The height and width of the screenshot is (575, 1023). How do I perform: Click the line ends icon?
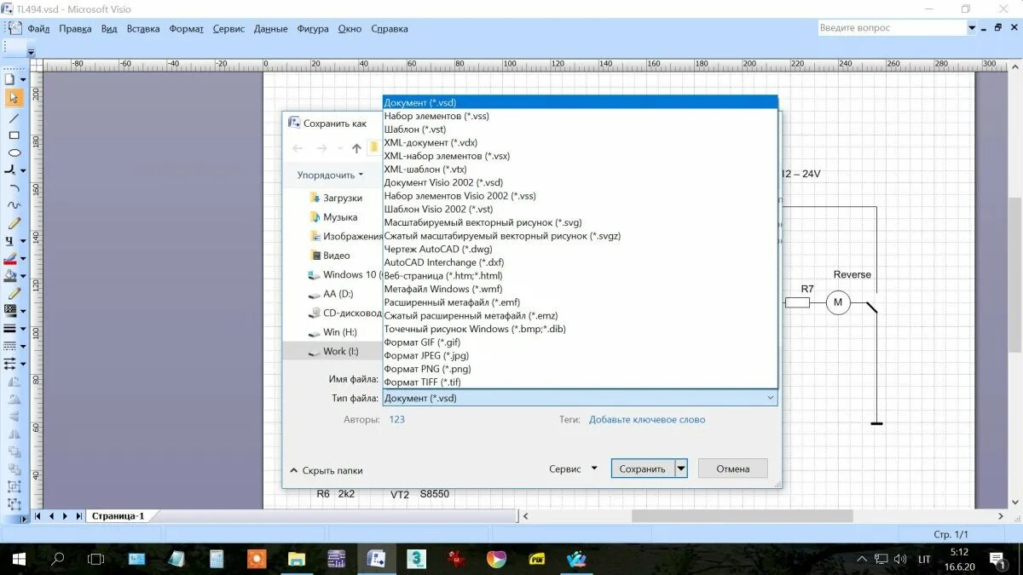pyautogui.click(x=10, y=363)
